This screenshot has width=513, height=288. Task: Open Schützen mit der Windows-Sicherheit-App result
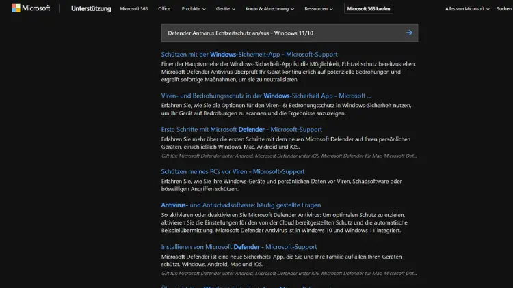point(249,54)
